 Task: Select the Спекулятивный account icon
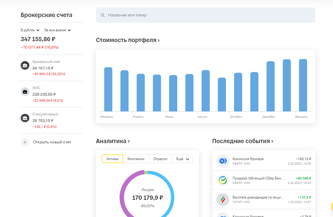pyautogui.click(x=25, y=118)
